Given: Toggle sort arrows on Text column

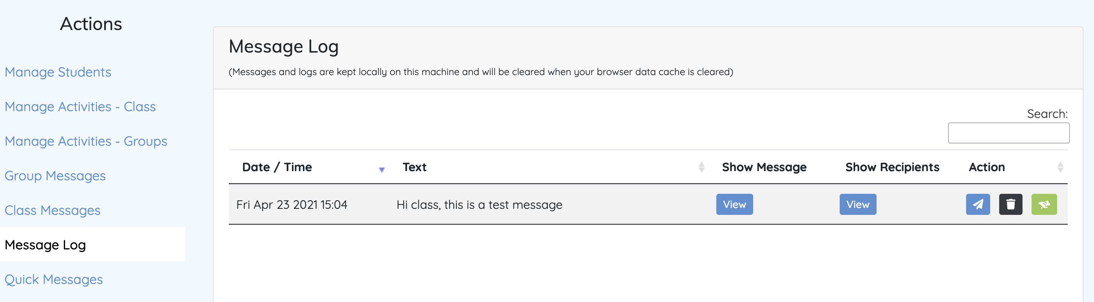Looking at the screenshot, I should [x=701, y=167].
